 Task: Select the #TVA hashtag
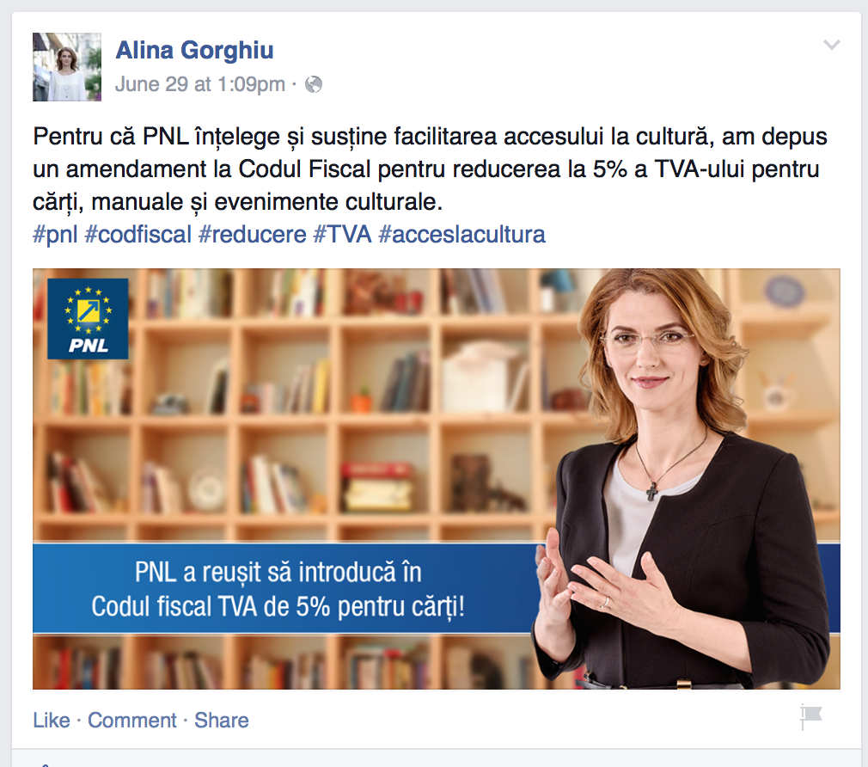point(342,234)
